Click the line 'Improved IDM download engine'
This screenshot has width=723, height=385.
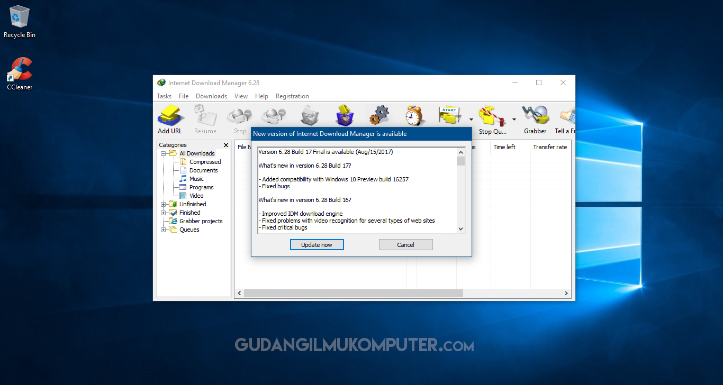click(x=301, y=214)
